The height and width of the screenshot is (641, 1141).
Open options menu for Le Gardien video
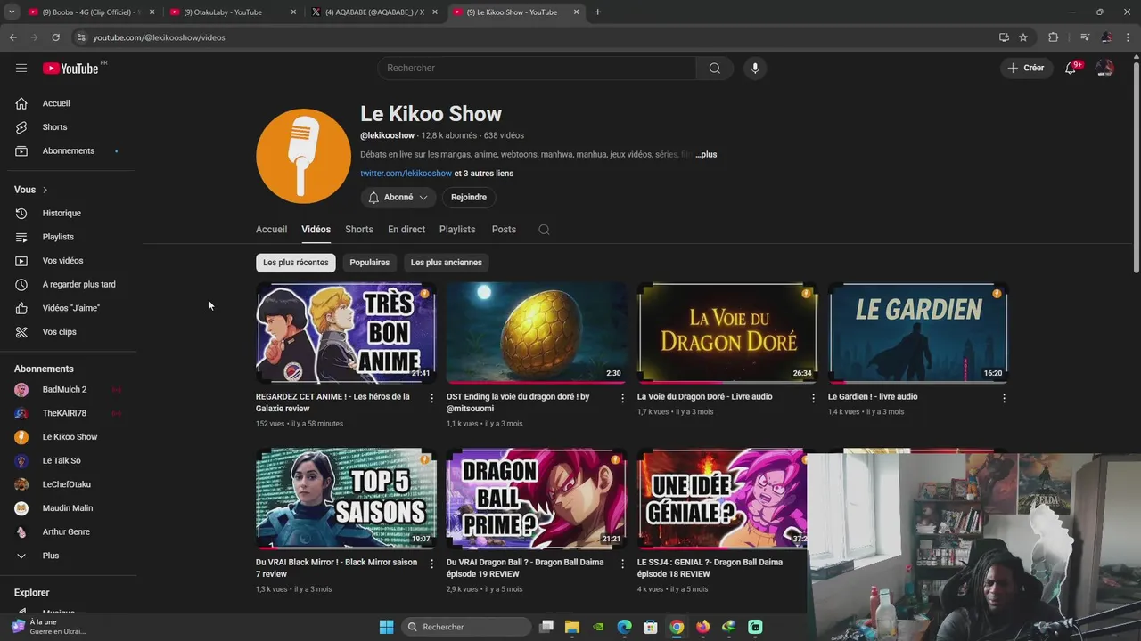[x=1004, y=398]
